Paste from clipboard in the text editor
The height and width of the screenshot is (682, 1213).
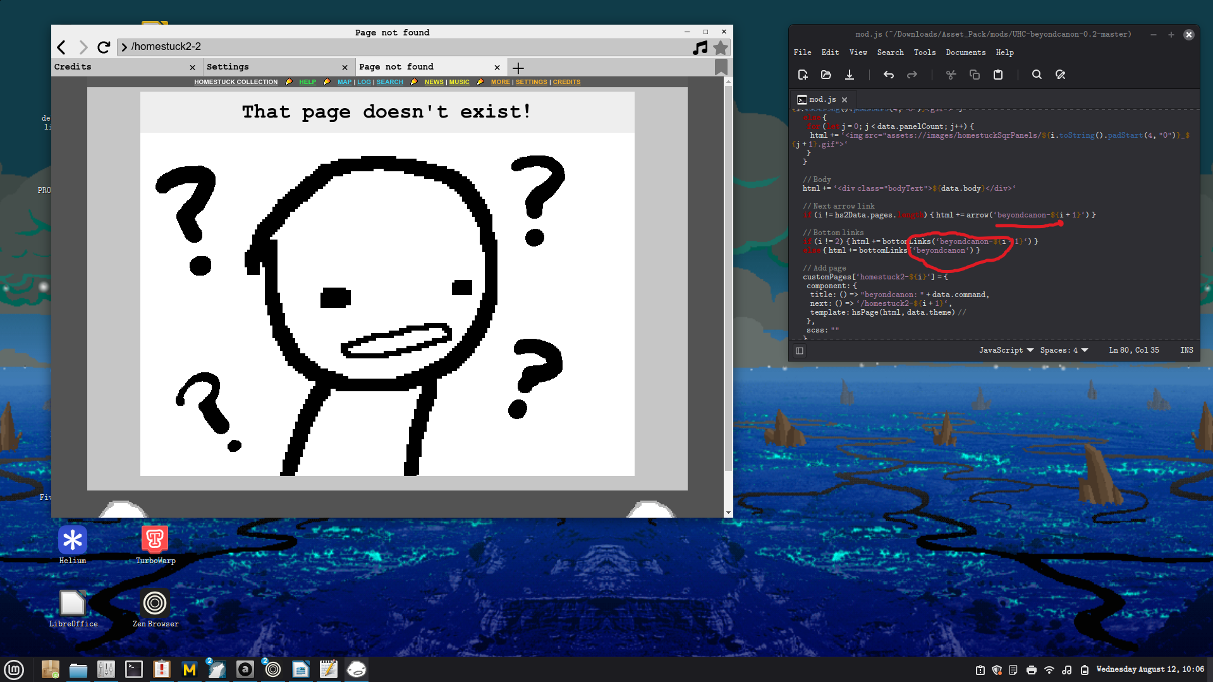(998, 75)
